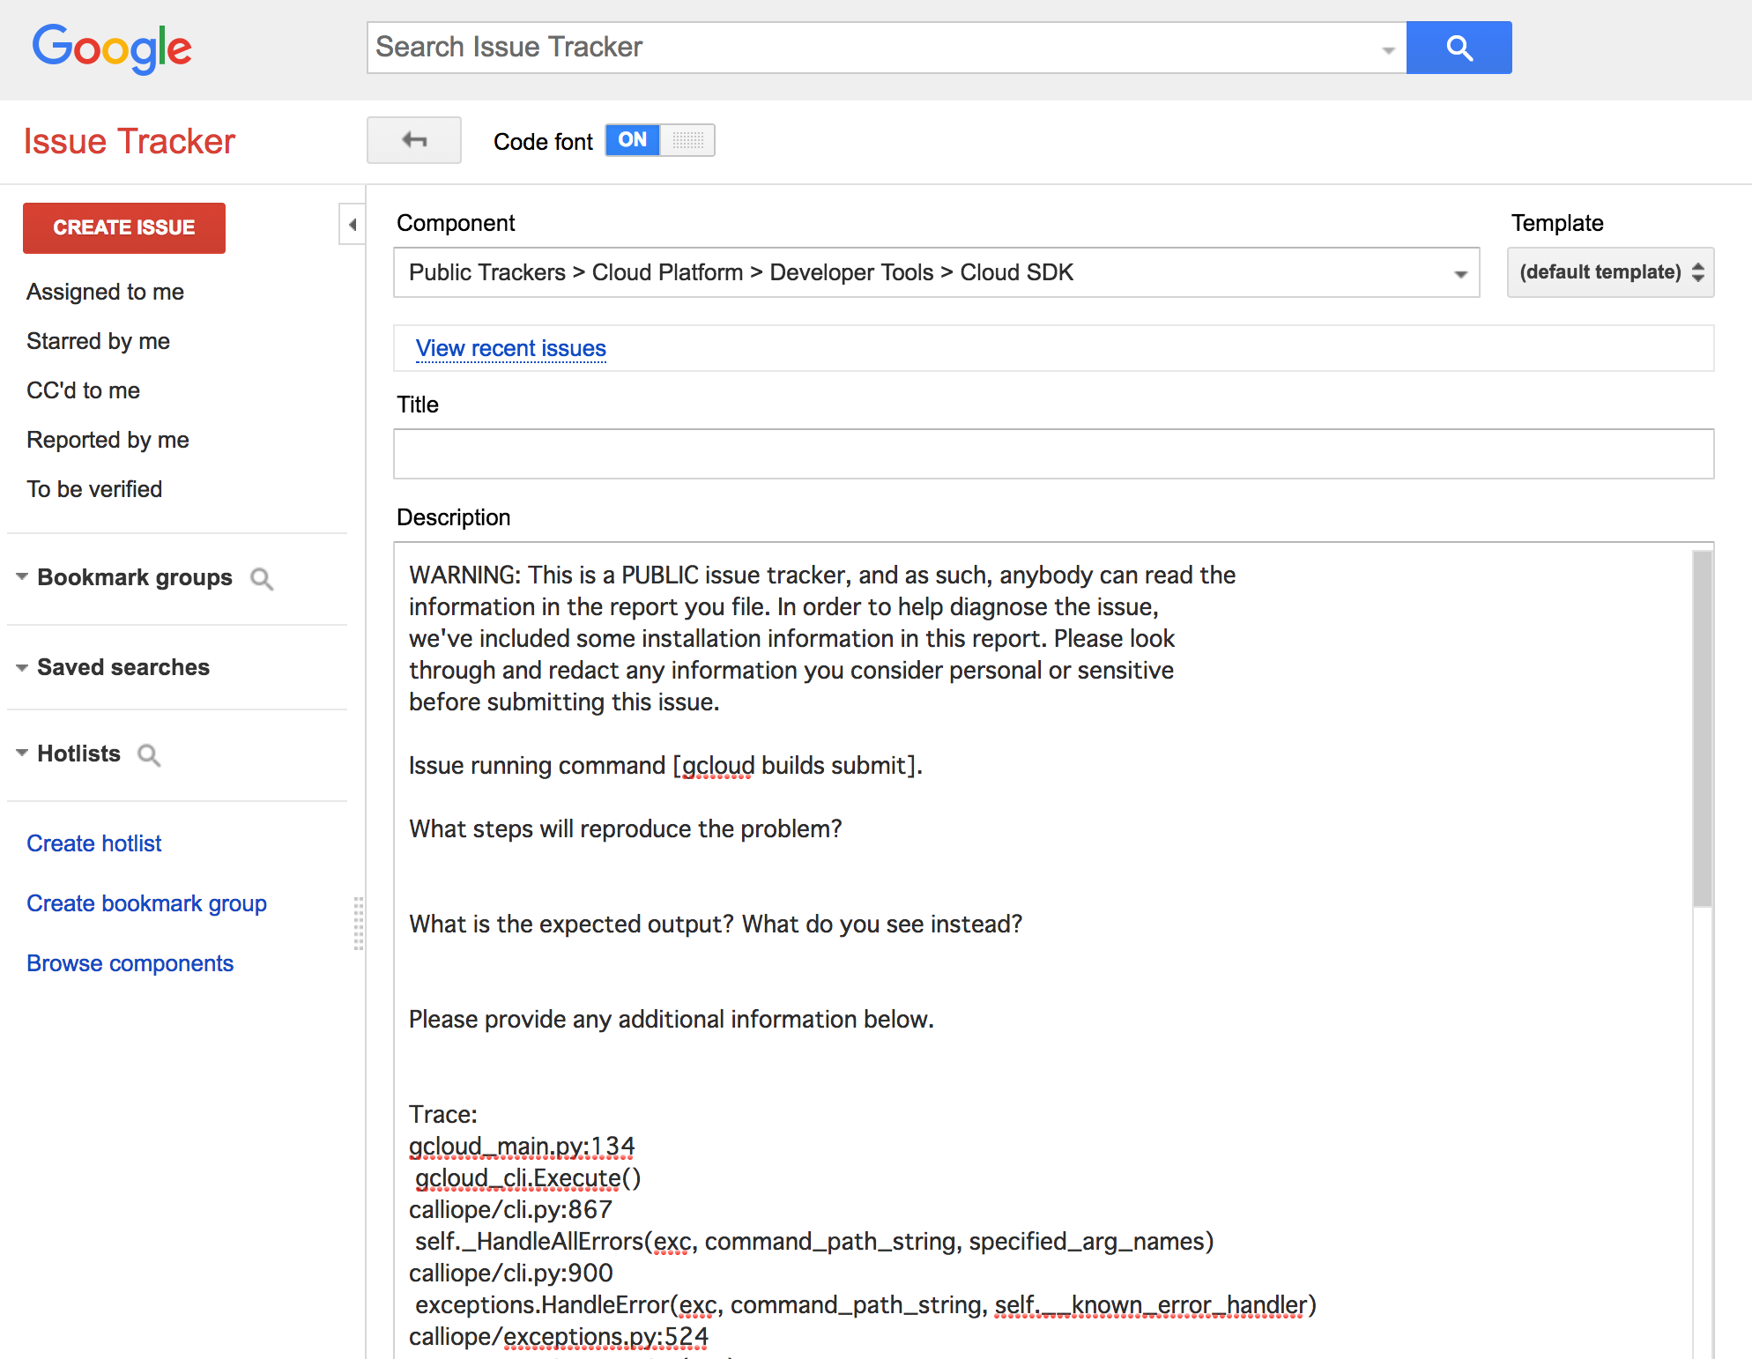The width and height of the screenshot is (1752, 1359).
Task: Open the Issue Tracker home link
Action: (129, 142)
